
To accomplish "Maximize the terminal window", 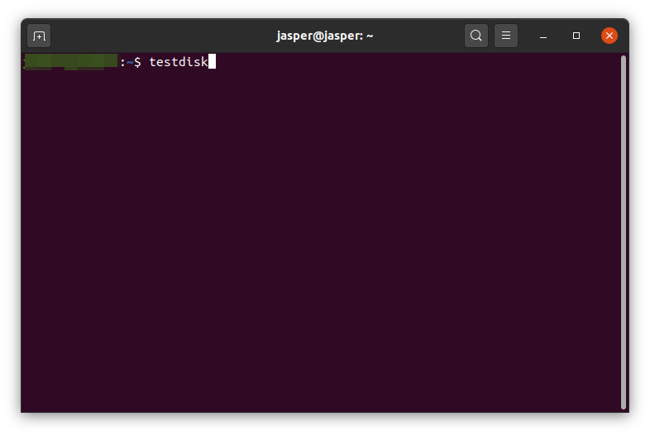I will (576, 36).
